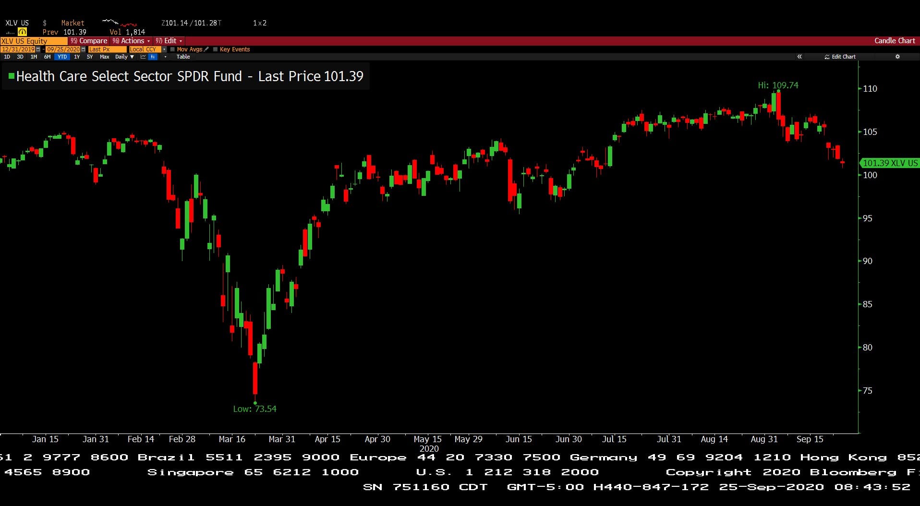Open the Actions dropdown menu
Viewport: 920px width, 506px height.
(132, 41)
